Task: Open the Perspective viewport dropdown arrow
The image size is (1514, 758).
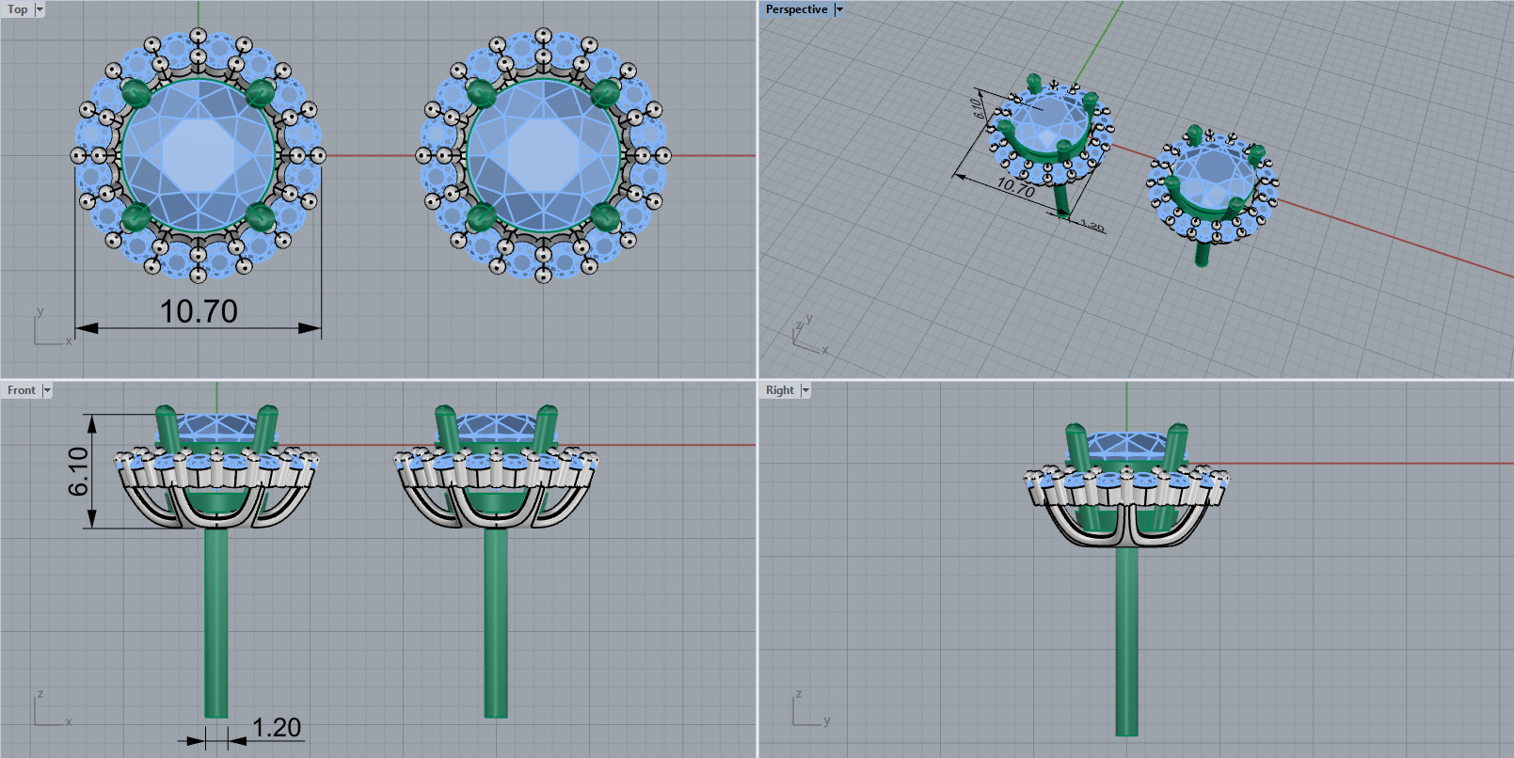Action: (x=838, y=9)
